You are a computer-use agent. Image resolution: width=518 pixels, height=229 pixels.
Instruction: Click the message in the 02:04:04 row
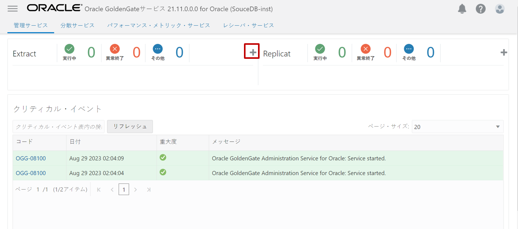click(299, 173)
